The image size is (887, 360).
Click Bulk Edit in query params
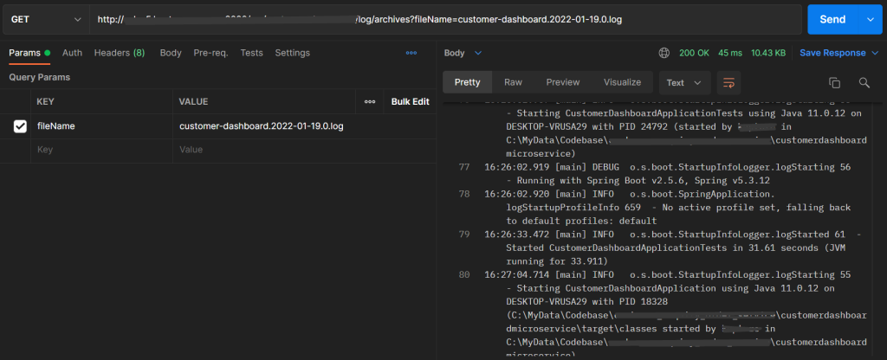pyautogui.click(x=410, y=101)
